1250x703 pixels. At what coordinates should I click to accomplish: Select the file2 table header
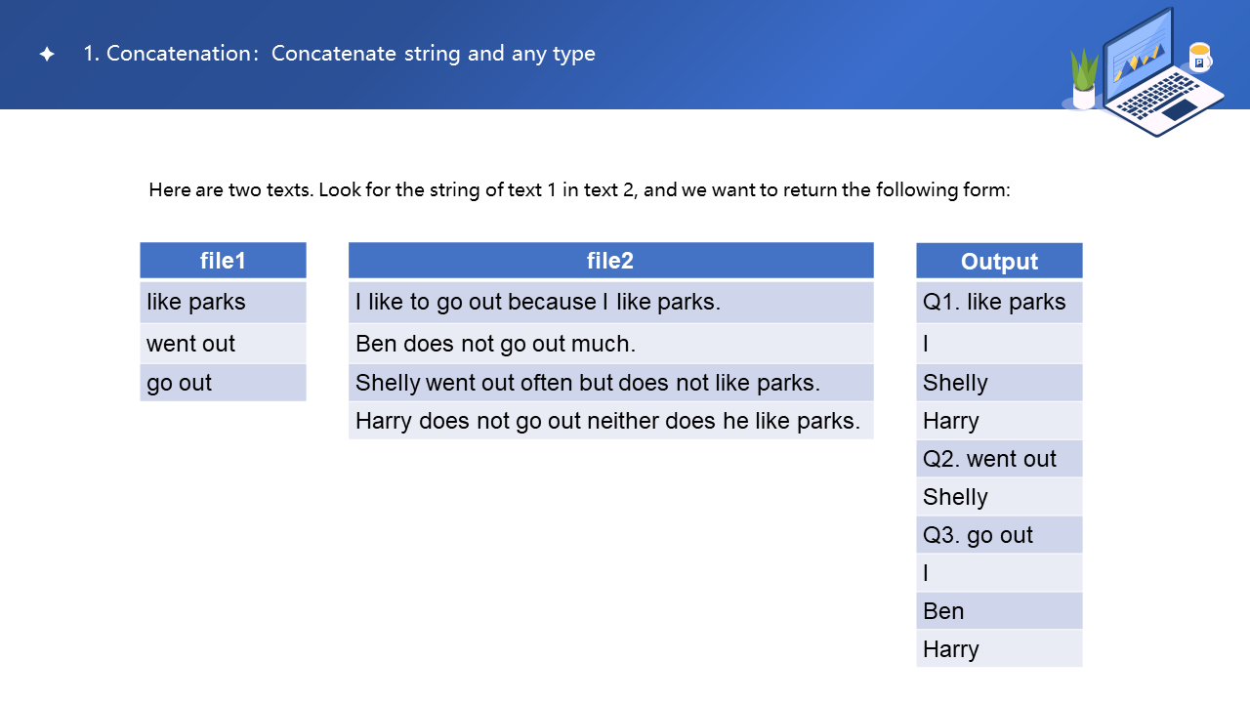pos(610,261)
